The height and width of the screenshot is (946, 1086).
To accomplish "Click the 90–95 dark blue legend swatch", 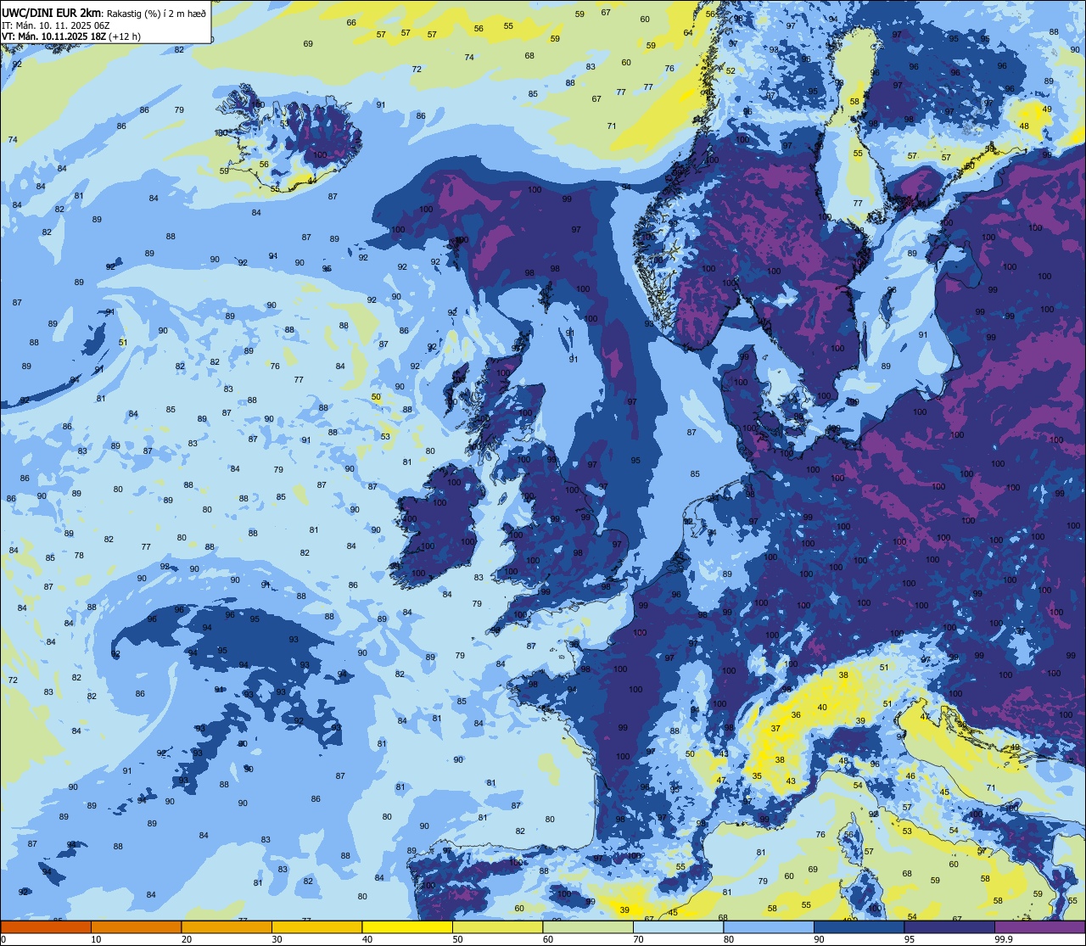I will (x=859, y=926).
